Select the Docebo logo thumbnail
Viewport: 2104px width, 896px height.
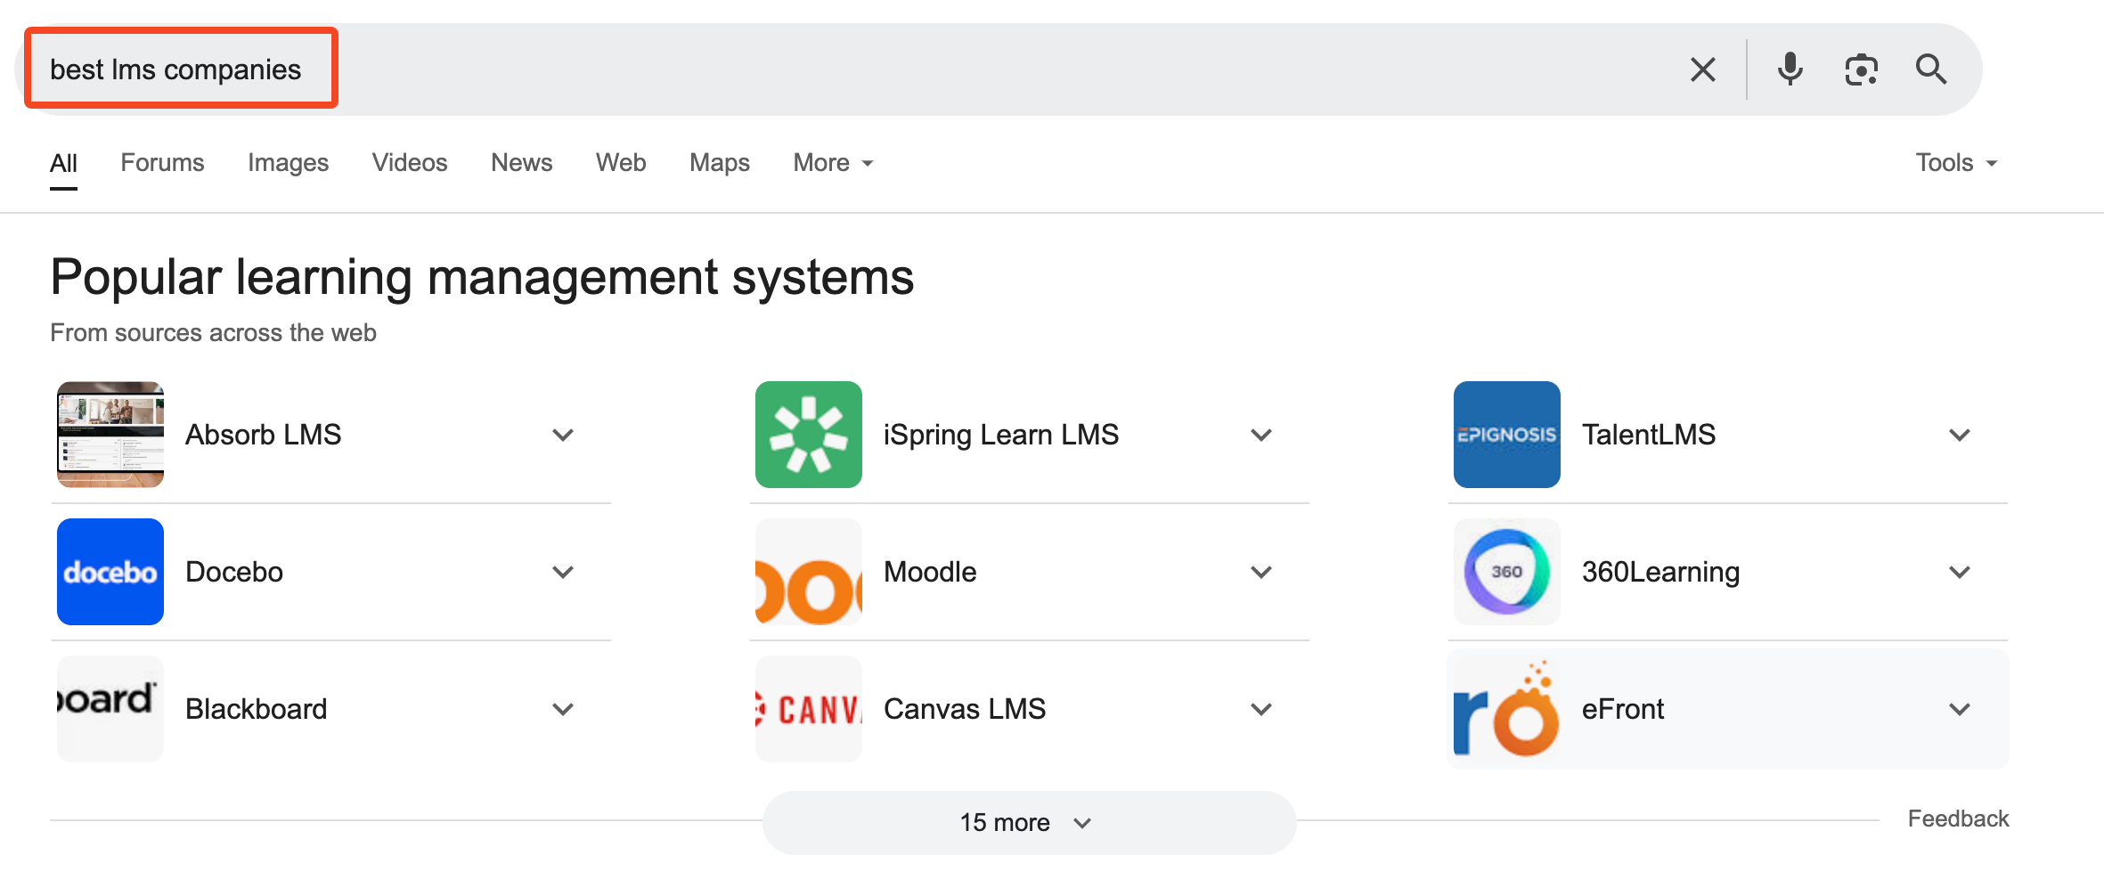(x=110, y=572)
